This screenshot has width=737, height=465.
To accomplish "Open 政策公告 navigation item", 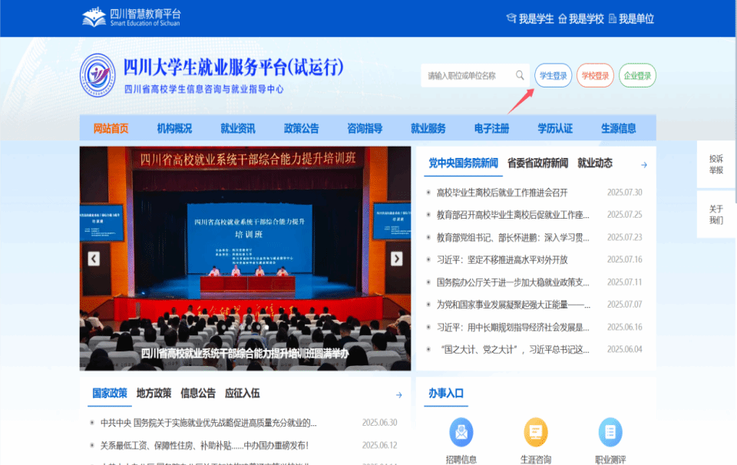I will tap(301, 128).
